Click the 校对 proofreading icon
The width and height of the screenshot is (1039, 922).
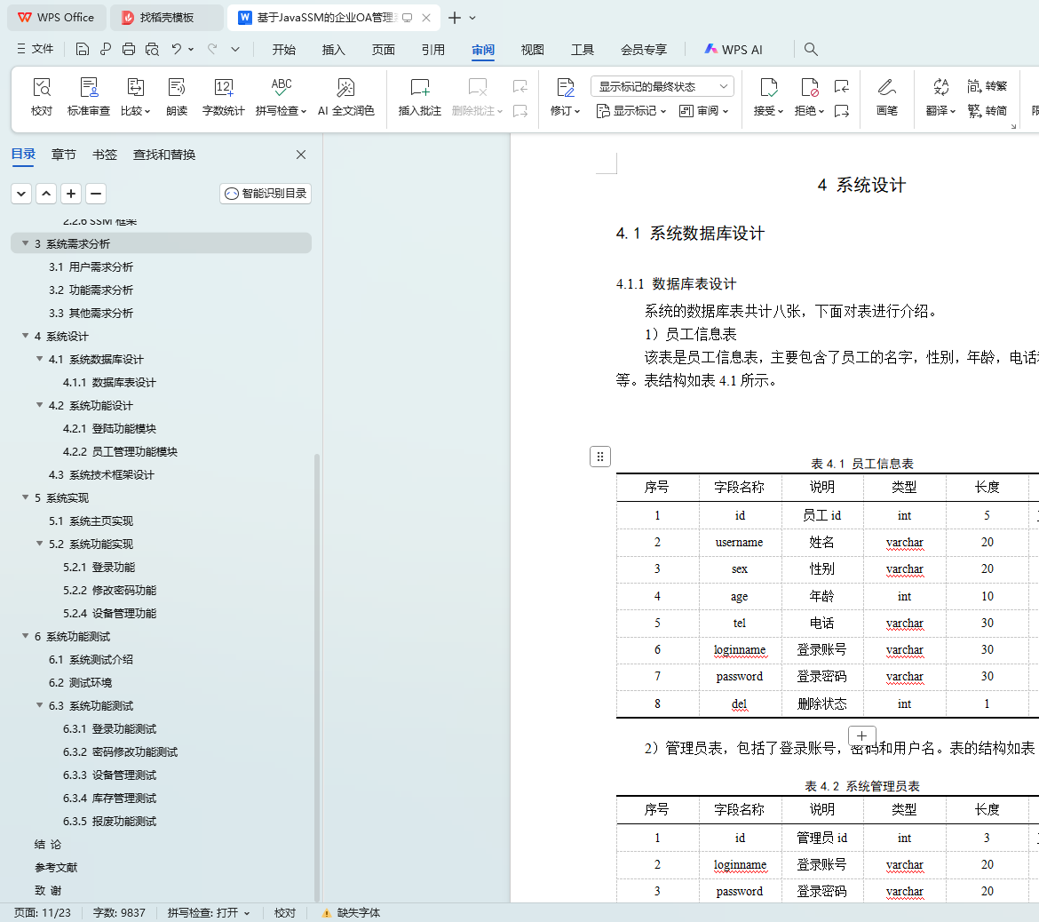[x=41, y=97]
